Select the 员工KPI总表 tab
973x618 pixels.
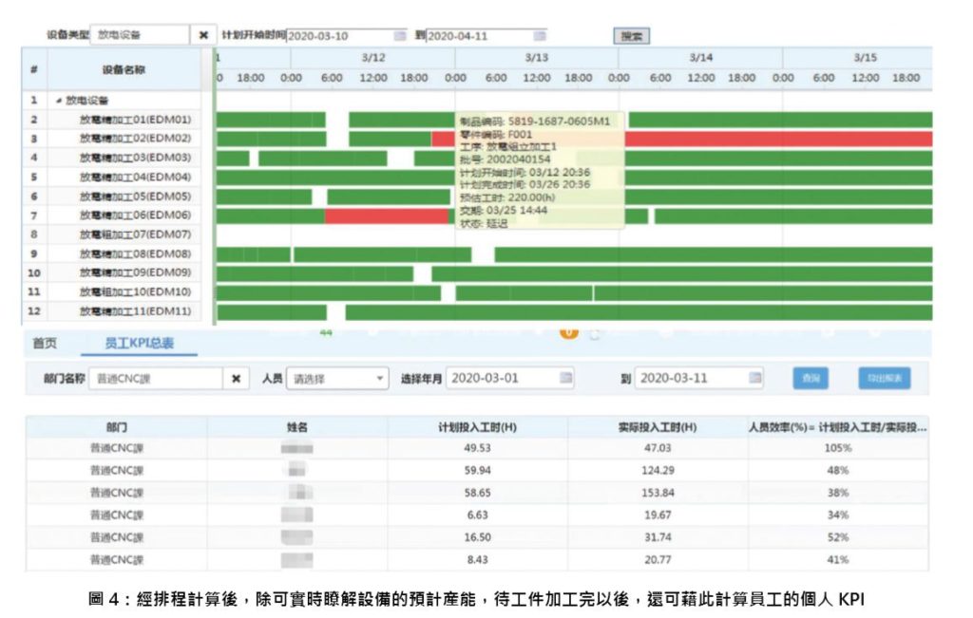(x=139, y=344)
